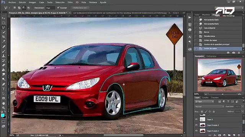Open the Relleno fill dropdown arrow
The height and width of the screenshot is (137, 245).
[242, 112]
